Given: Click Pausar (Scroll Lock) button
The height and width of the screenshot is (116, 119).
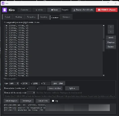Looking at the screenshot, I should [83, 10].
